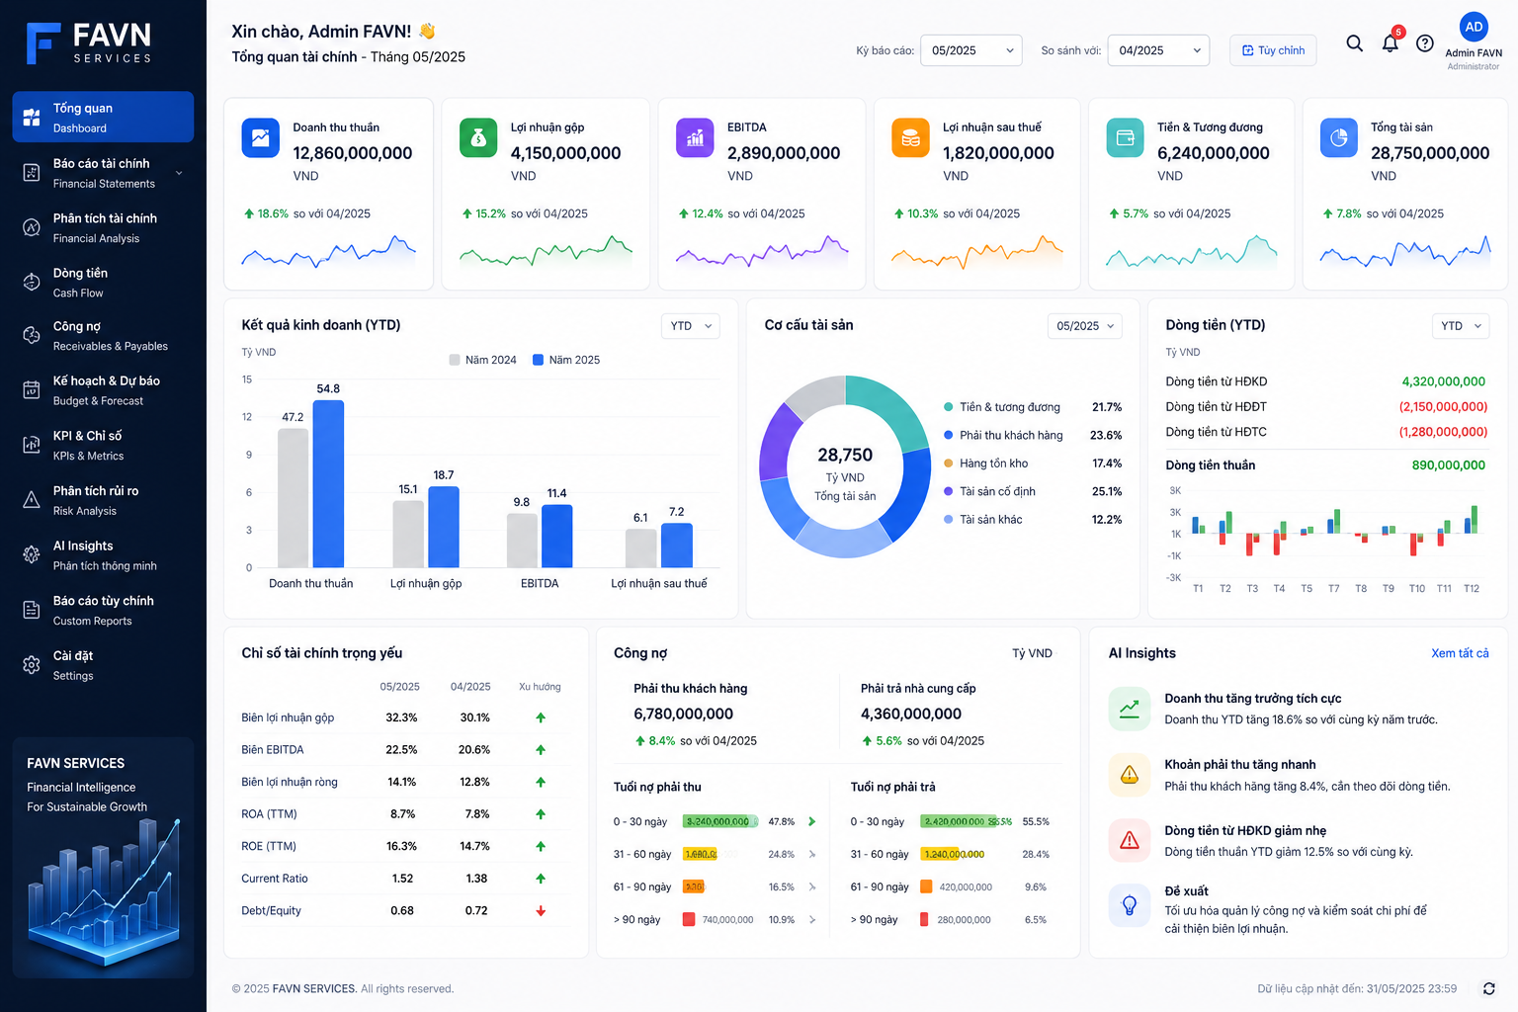1518x1012 pixels.
Task: Go to Phân tích rủi ro menu item
Action: (103, 500)
